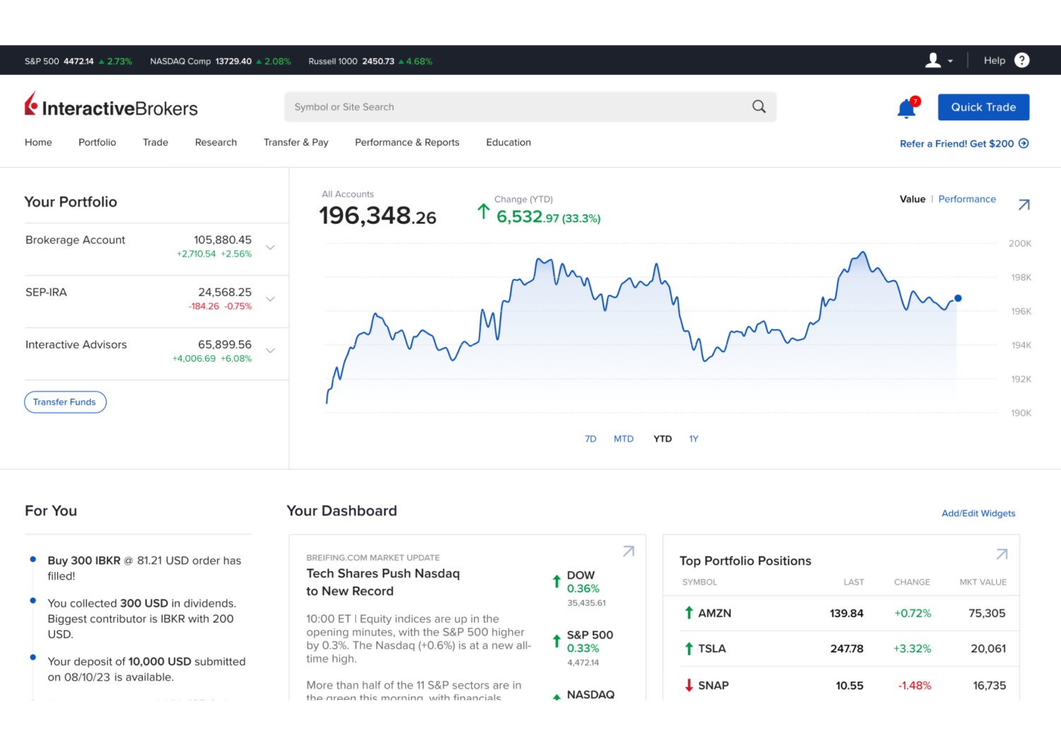Expand the market update news widget arrow

(x=628, y=551)
